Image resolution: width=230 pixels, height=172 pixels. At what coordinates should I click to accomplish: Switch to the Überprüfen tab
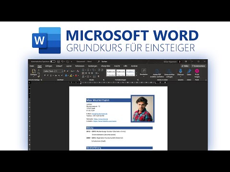tap(105, 66)
